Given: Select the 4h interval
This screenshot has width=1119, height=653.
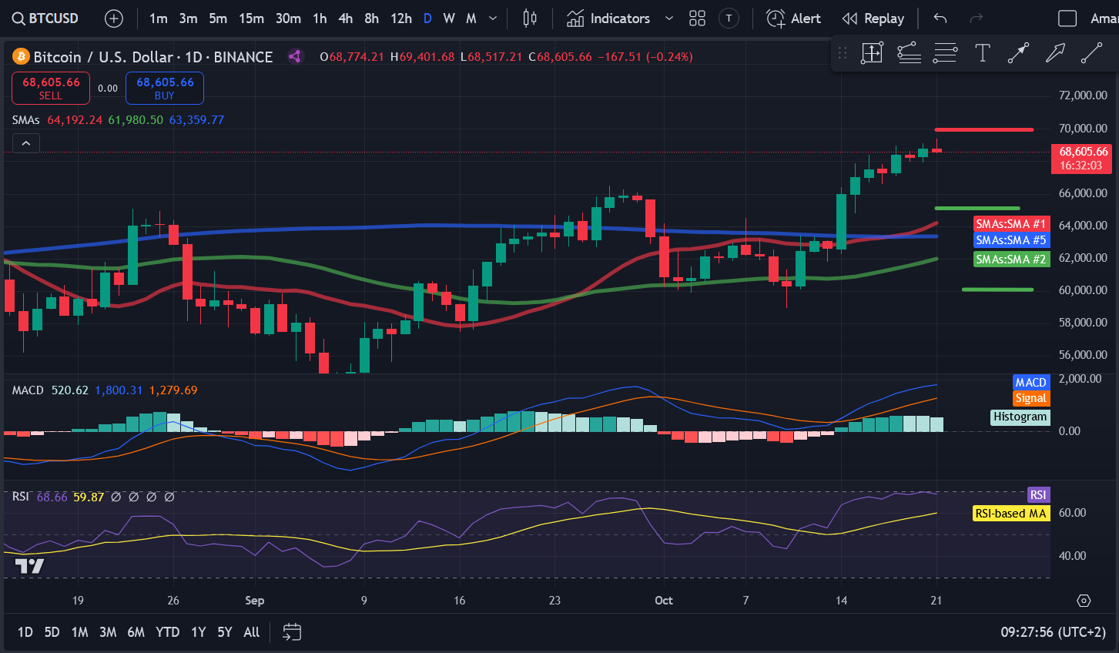Looking at the screenshot, I should [346, 18].
